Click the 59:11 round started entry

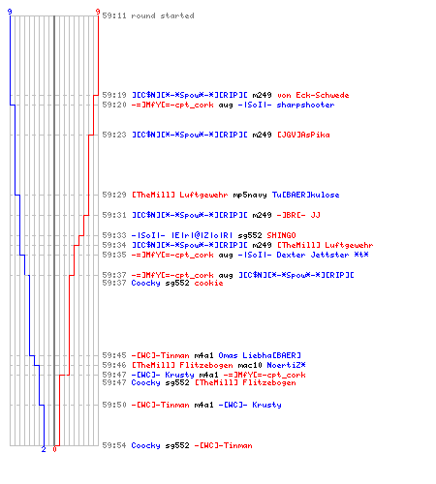point(148,15)
